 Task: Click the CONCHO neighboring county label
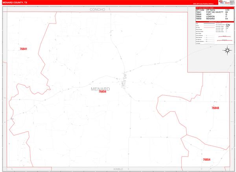pos(97,9)
